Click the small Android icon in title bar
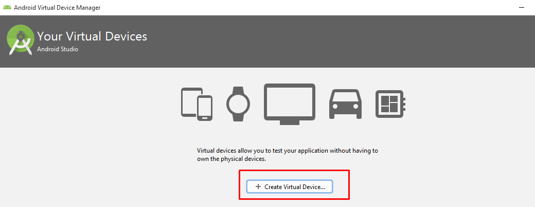The height and width of the screenshot is (207, 535). click(7, 7)
